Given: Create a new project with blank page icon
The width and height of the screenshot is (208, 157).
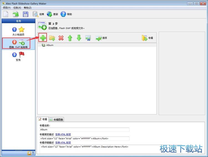Looking at the screenshot, I should pos(6,14).
